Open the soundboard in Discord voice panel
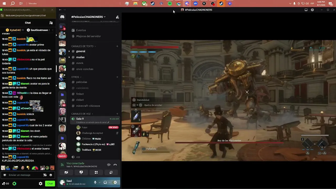Screen dimensions: 336x189 (x=111, y=172)
